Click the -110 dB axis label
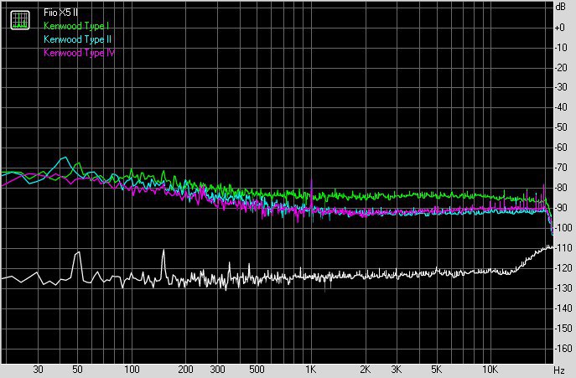The width and height of the screenshot is (576, 378). [x=563, y=248]
